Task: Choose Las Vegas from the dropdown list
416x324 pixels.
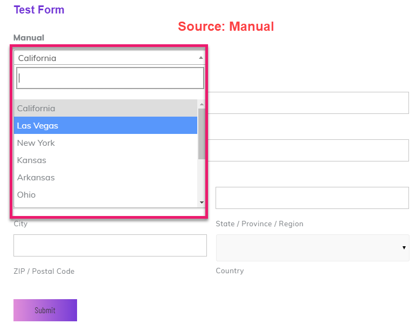Action: pyautogui.click(x=106, y=125)
